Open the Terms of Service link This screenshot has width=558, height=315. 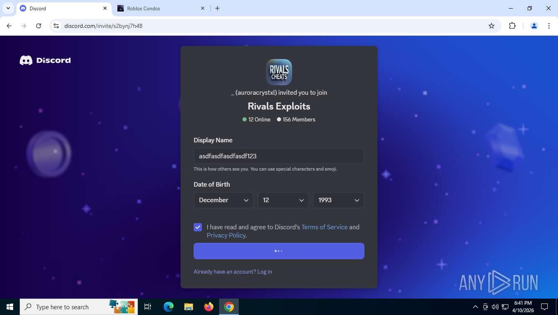(324, 227)
